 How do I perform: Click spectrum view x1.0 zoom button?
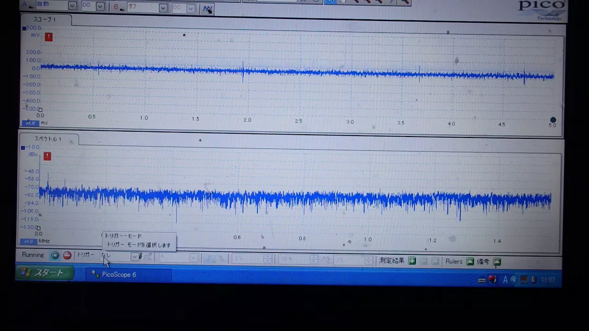point(29,241)
